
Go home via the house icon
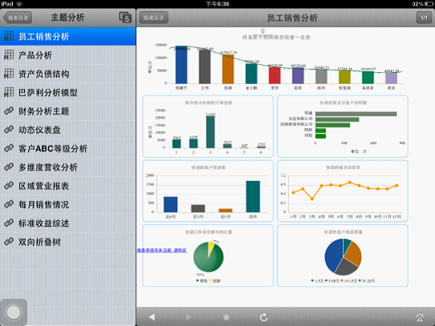click(x=420, y=317)
